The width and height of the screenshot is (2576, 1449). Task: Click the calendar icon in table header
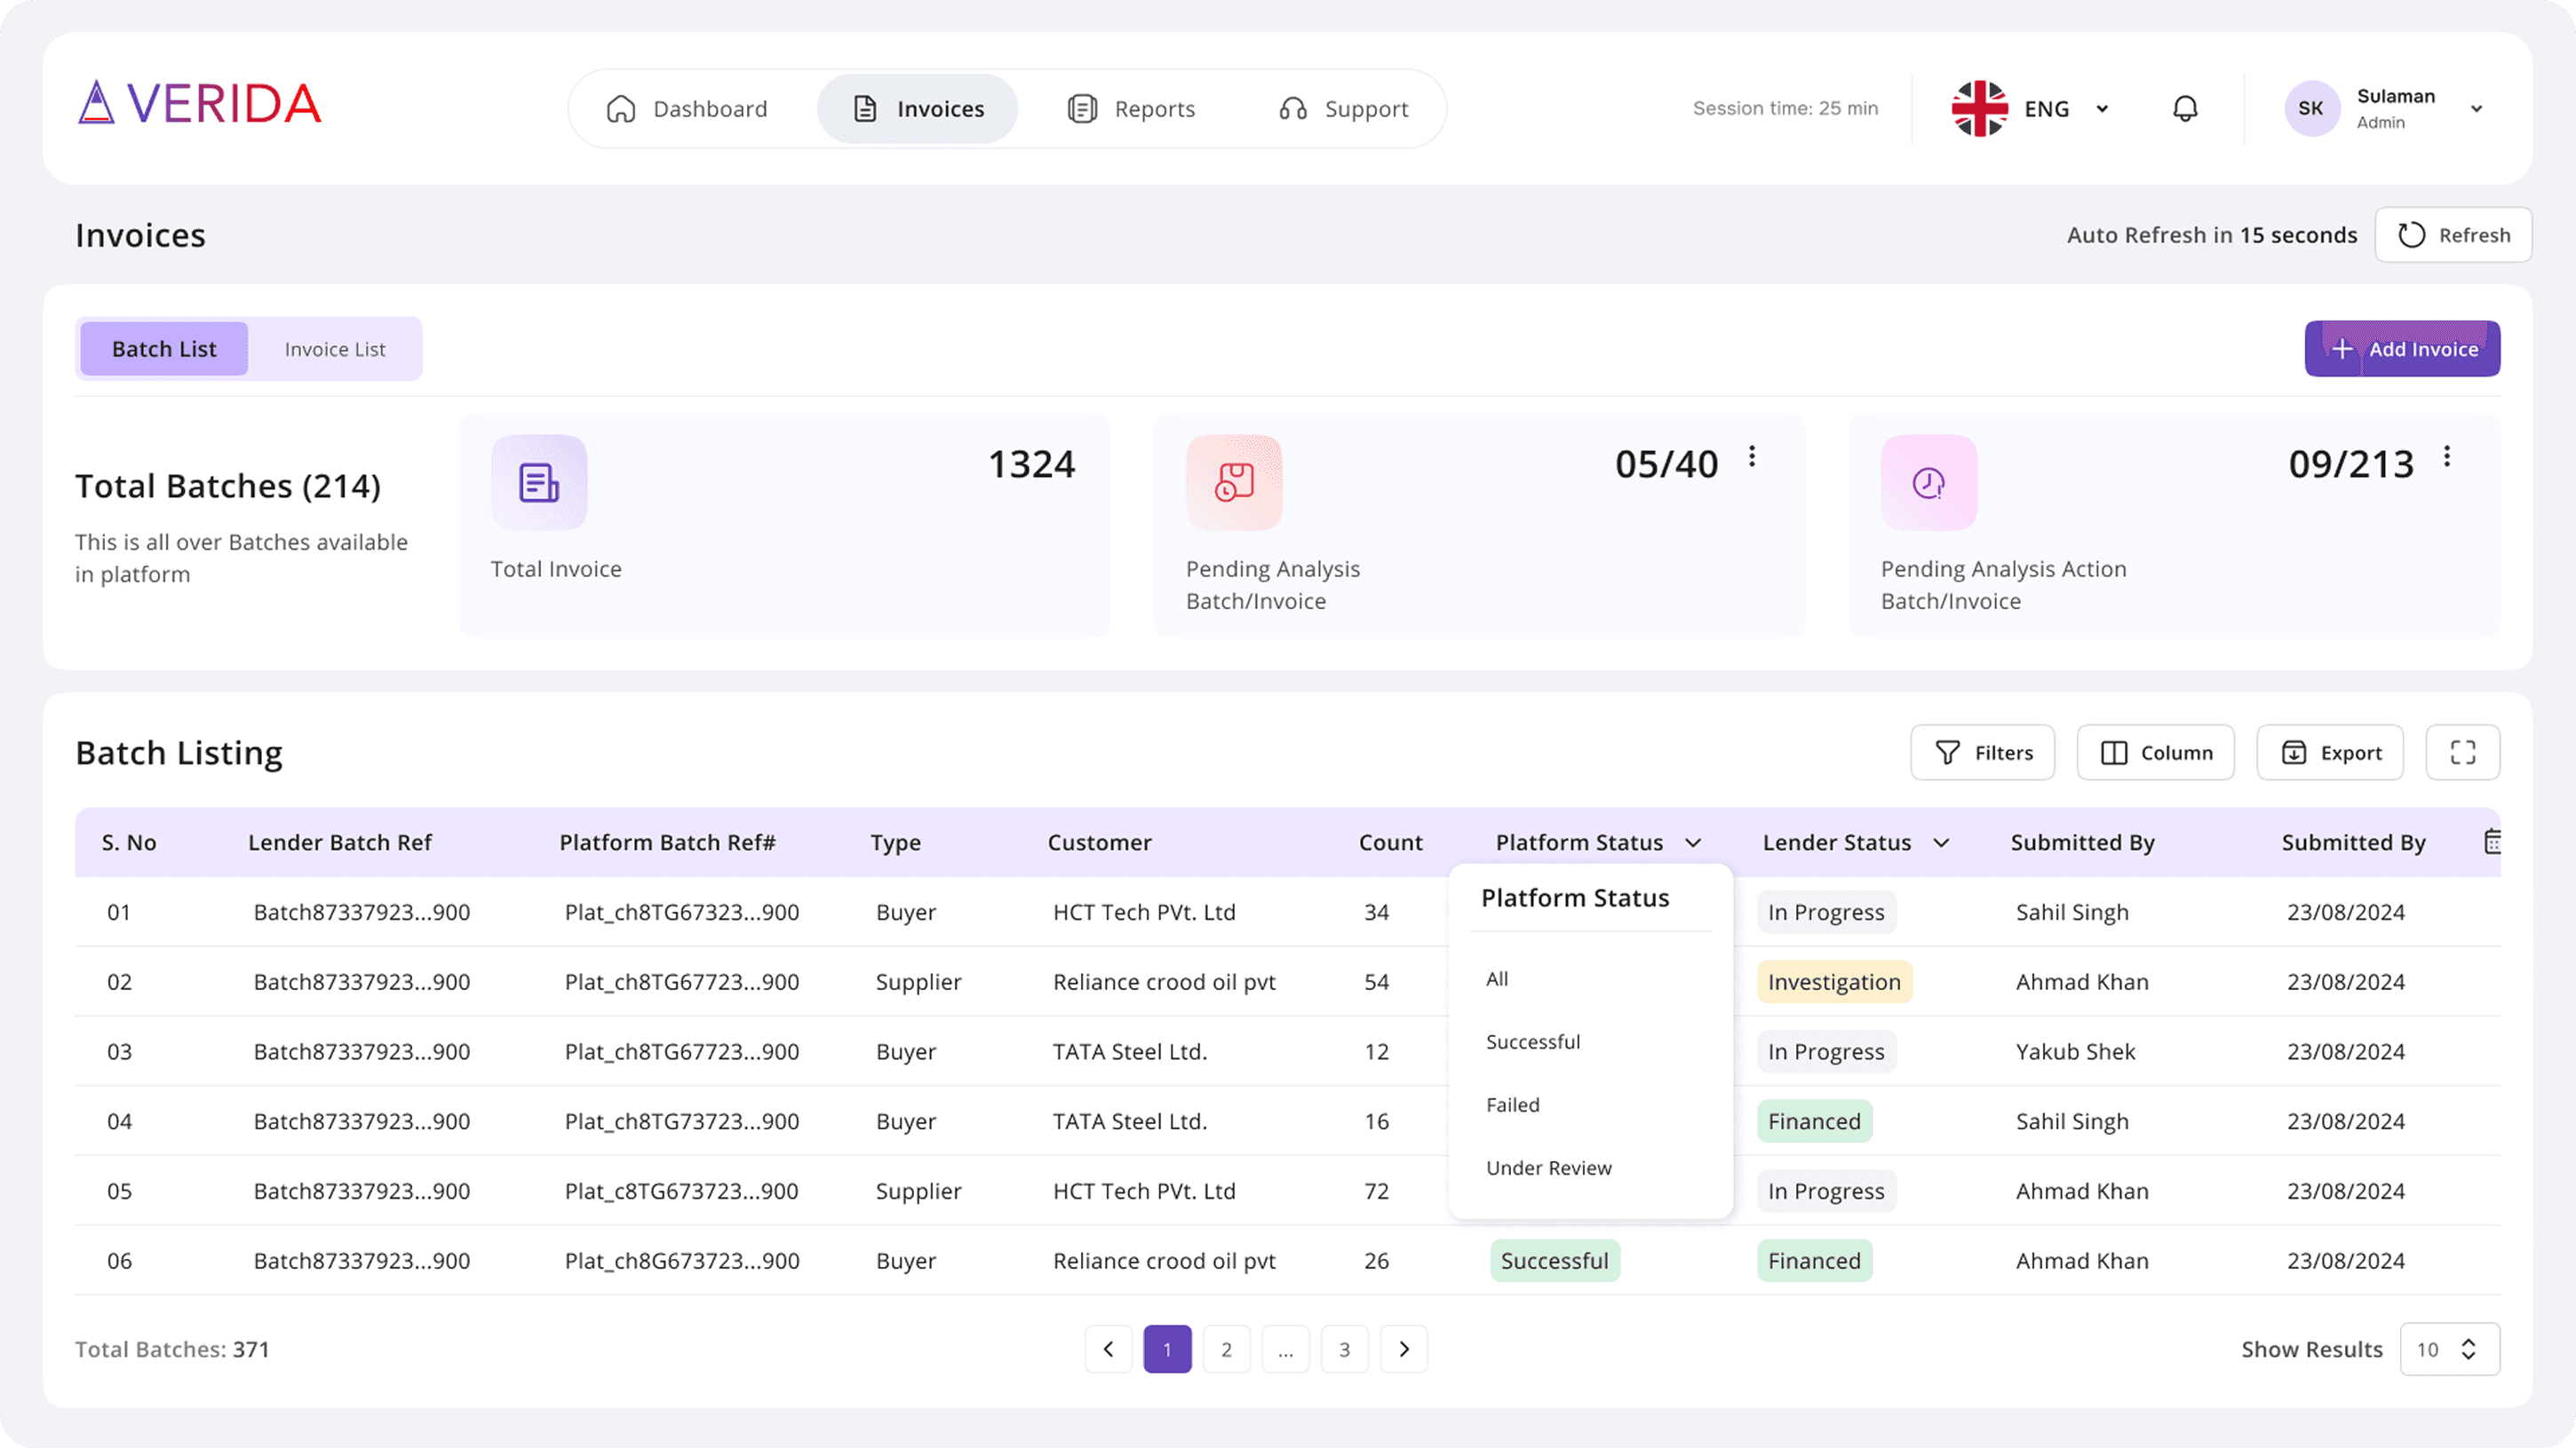[x=2492, y=842]
